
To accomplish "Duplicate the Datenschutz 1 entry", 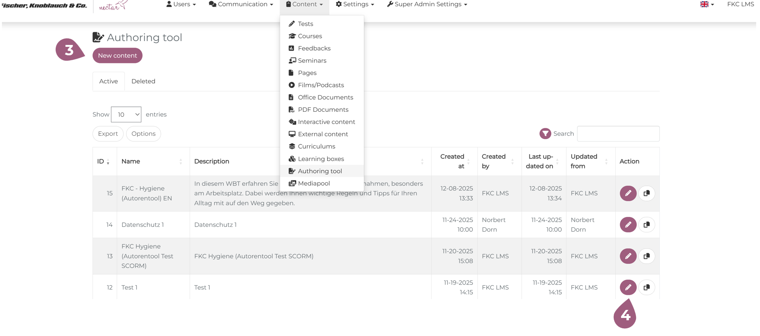I will (x=646, y=225).
